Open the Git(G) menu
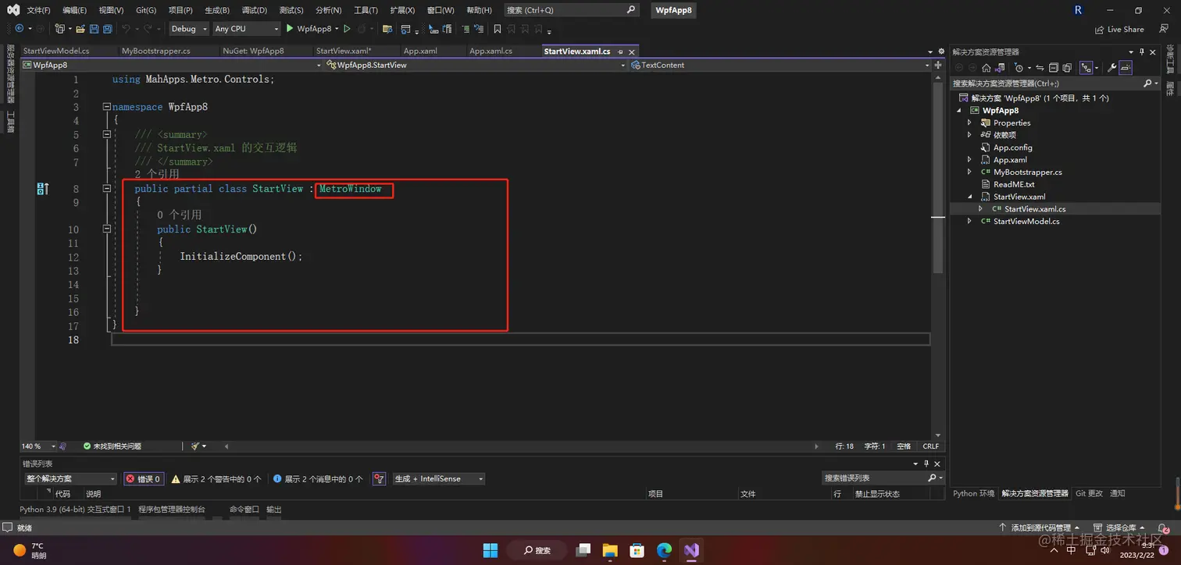Image resolution: width=1181 pixels, height=565 pixels. click(146, 10)
